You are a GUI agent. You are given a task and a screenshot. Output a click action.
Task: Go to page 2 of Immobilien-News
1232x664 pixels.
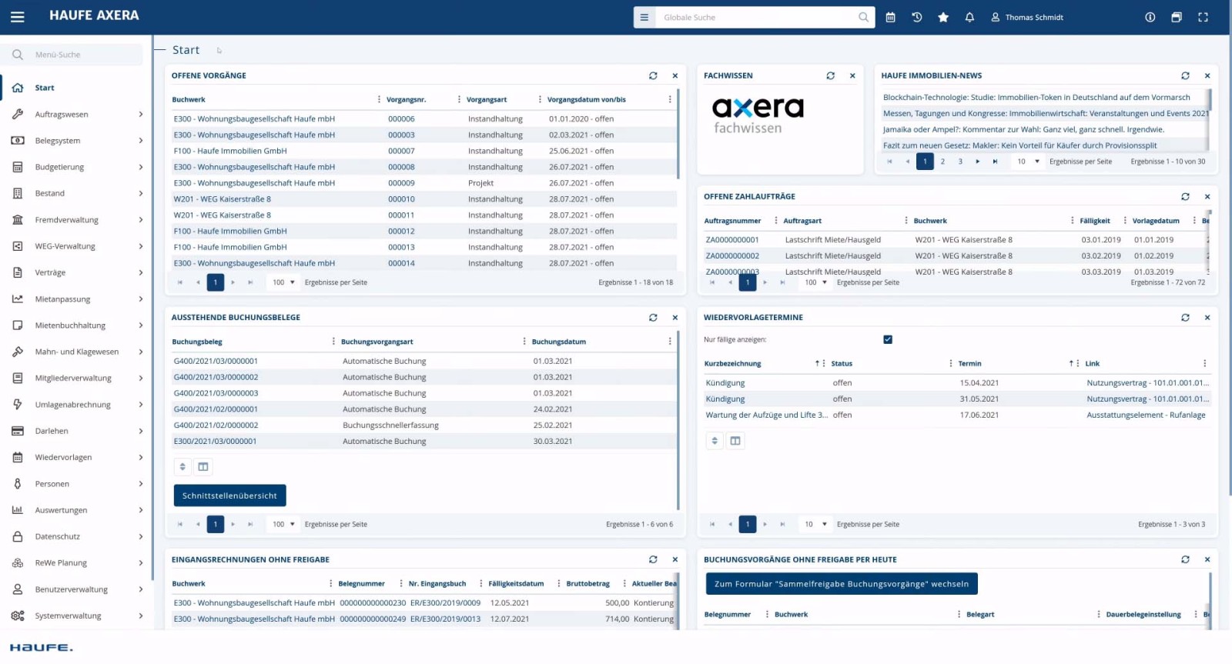click(942, 162)
